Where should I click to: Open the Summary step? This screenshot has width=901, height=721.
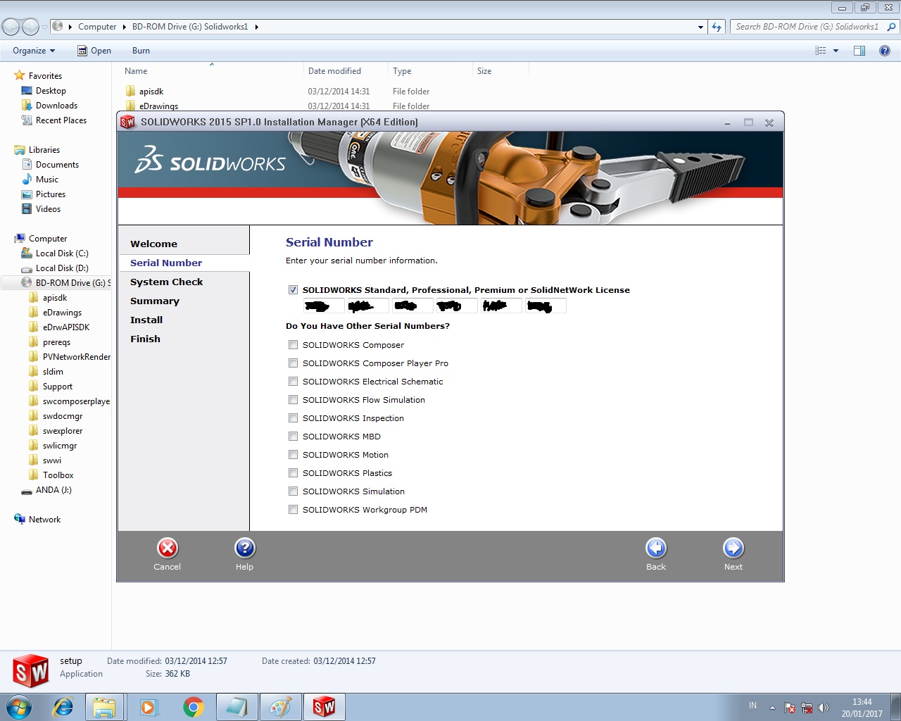tap(155, 301)
